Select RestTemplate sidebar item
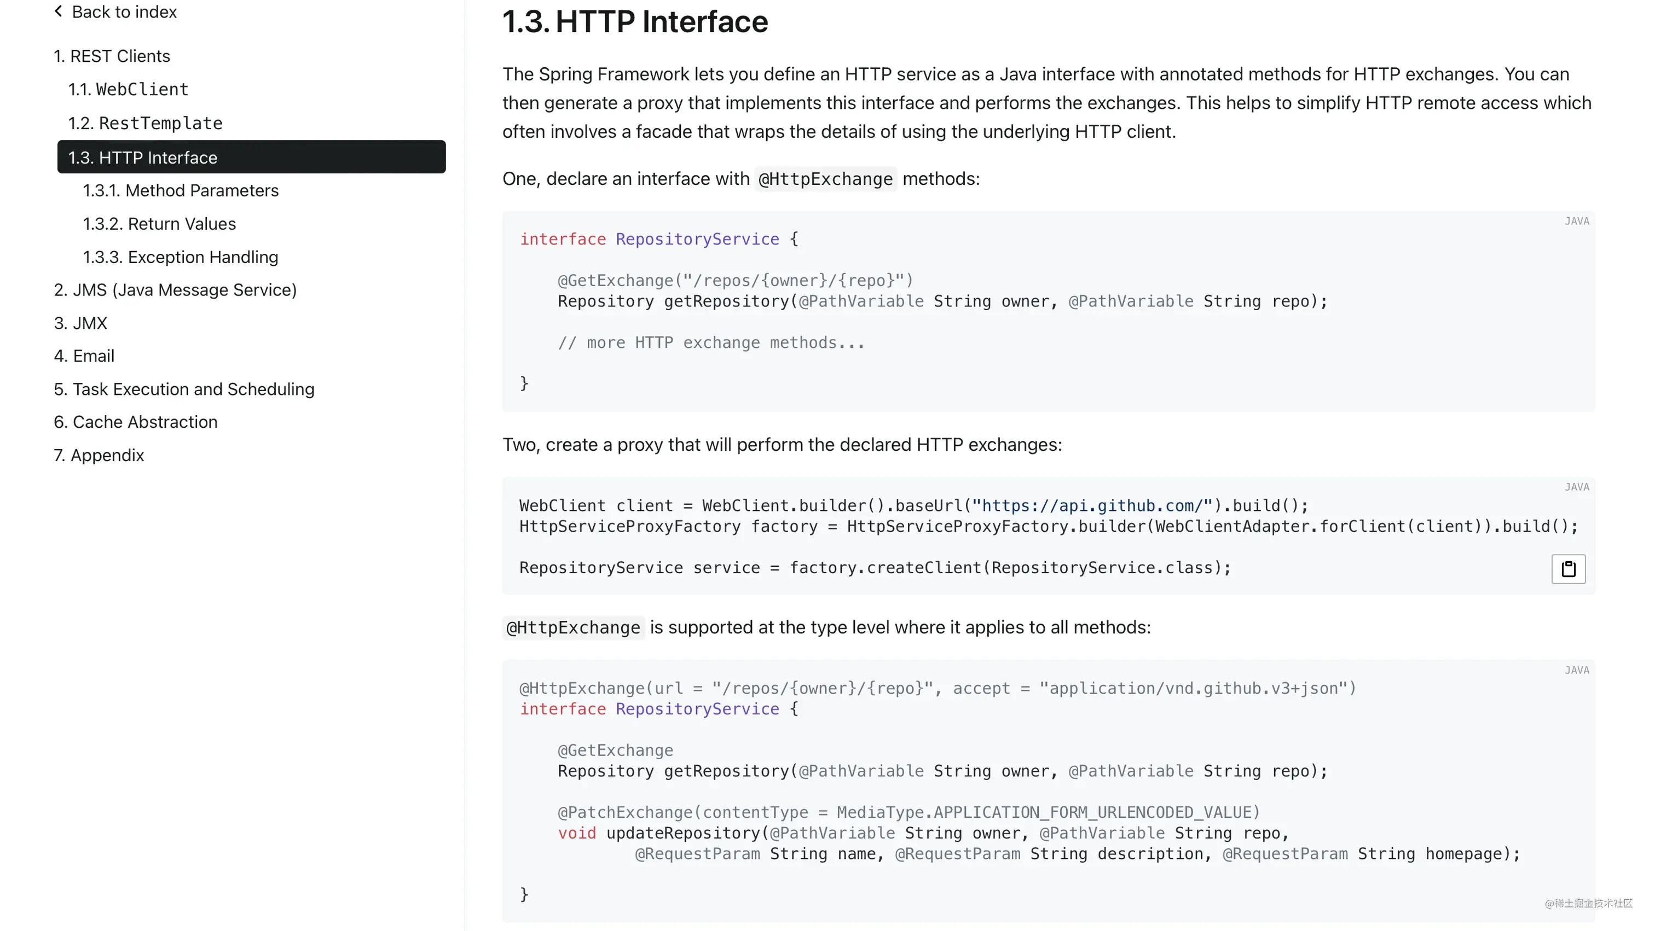Screen dimensions: 1655x931 (x=144, y=123)
